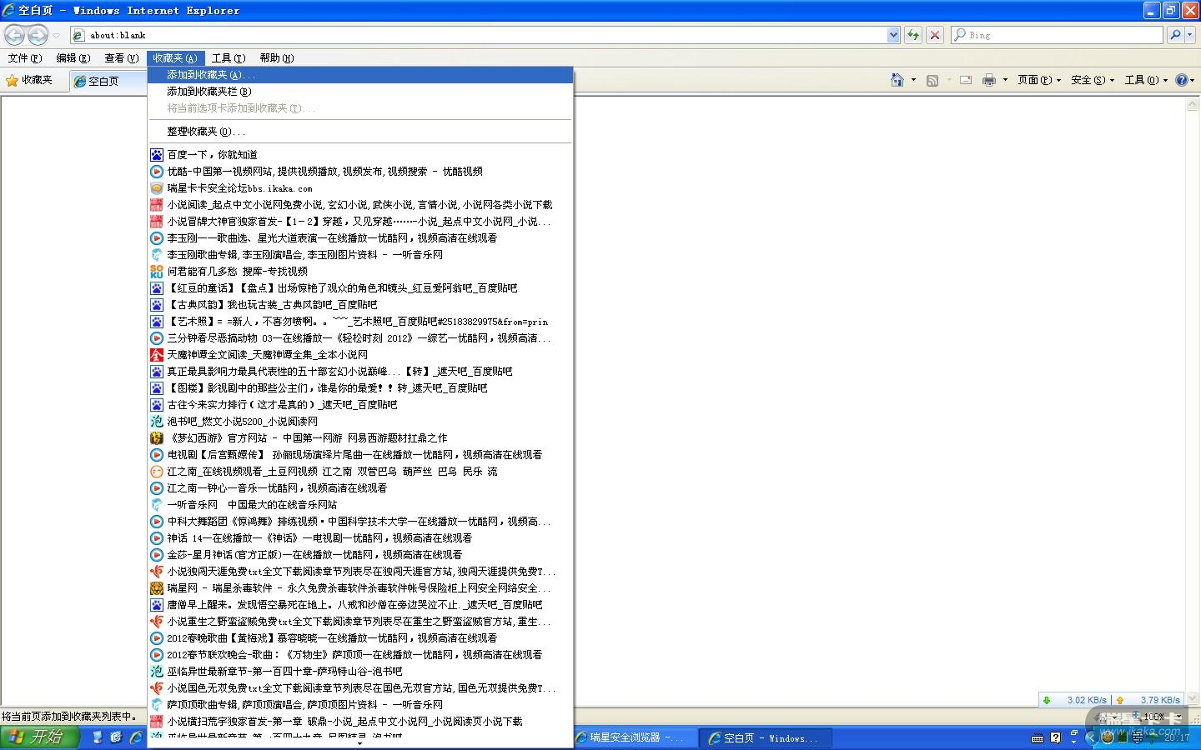The width and height of the screenshot is (1201, 750).
Task: Switch to 瑞星安全浏览器 taskbar button
Action: pyautogui.click(x=636, y=737)
